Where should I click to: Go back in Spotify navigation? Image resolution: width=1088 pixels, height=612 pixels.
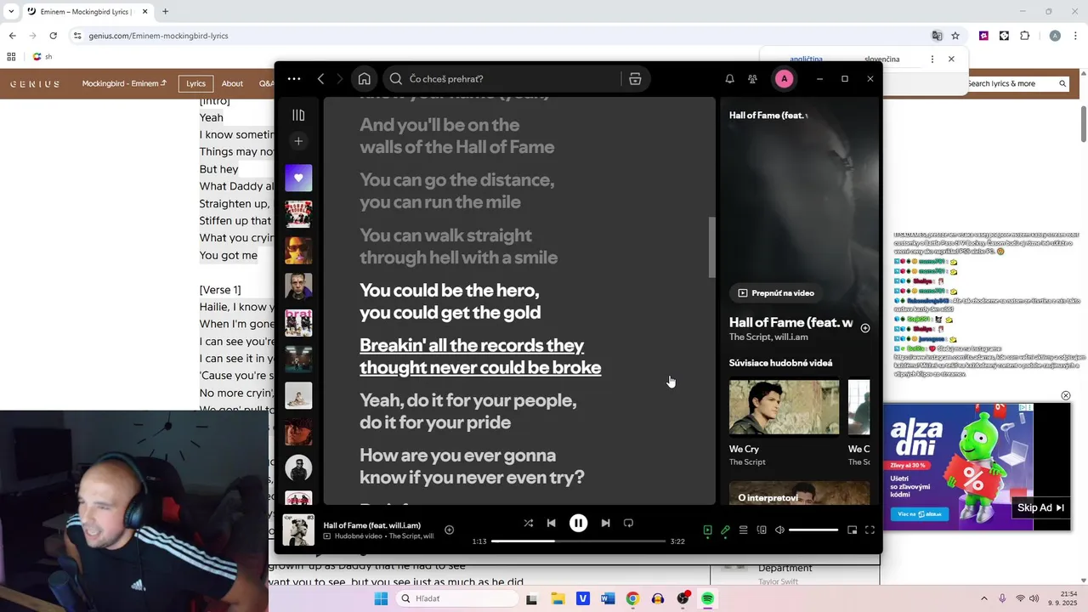(x=320, y=79)
